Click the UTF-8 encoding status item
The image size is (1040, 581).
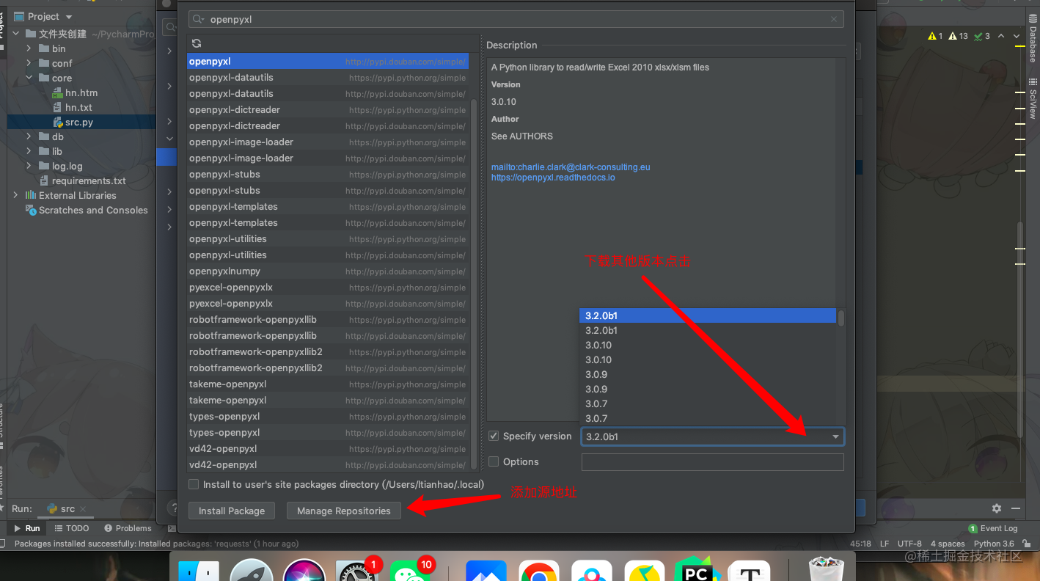point(910,544)
